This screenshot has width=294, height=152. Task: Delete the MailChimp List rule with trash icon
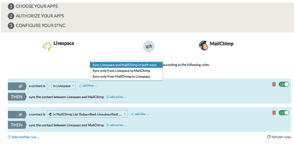274,113
